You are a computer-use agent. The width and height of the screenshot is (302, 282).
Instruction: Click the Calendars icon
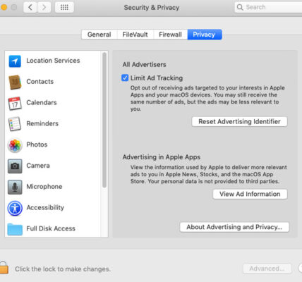coord(15,103)
